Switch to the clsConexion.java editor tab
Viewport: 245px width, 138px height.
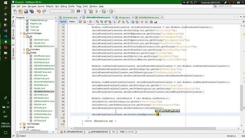(x=70, y=17)
